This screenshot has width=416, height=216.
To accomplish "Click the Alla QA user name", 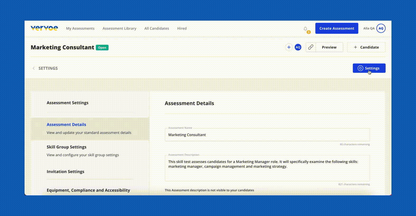I will coord(369,28).
